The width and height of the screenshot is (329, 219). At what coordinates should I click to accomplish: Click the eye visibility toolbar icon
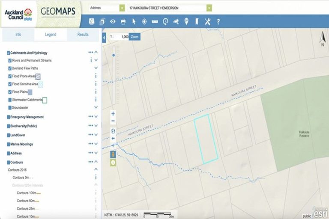point(113,21)
